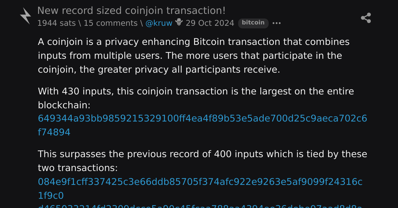Open the 084e9f1cff33 transaction link
This screenshot has height=208, width=398.
pos(200,189)
